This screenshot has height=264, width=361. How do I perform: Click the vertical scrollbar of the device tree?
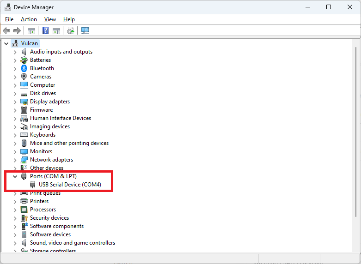pos(356,132)
